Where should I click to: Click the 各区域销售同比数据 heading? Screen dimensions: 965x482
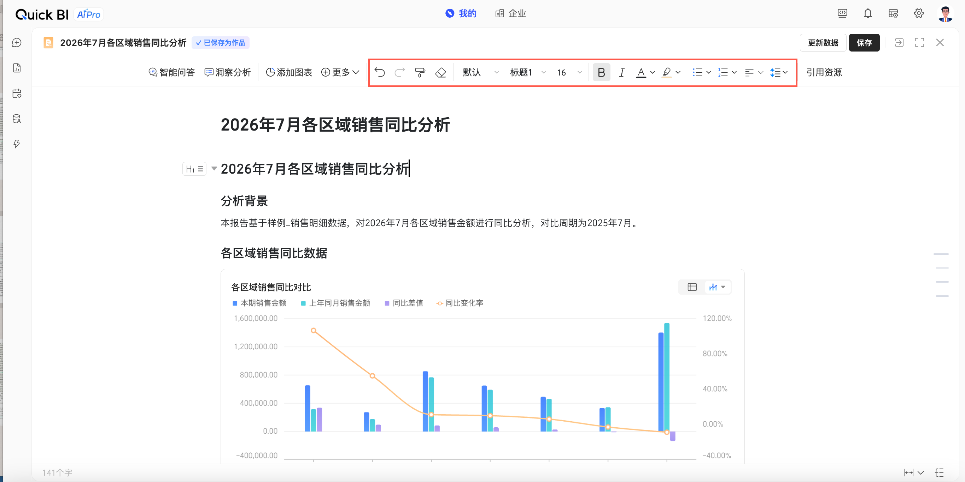(x=274, y=253)
